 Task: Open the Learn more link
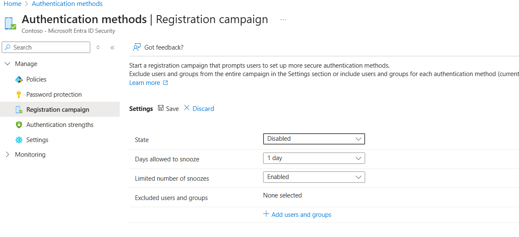[145, 83]
